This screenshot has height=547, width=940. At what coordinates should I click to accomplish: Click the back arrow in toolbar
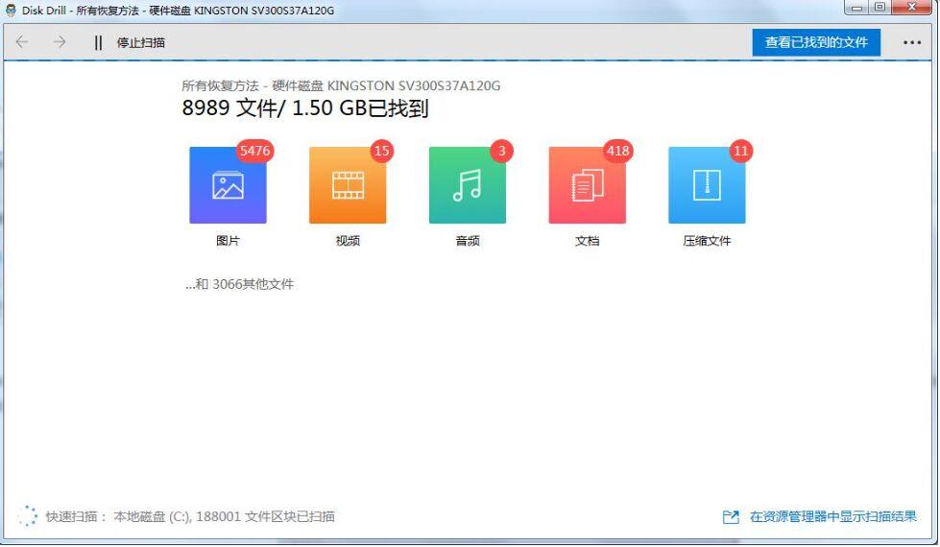(x=22, y=42)
